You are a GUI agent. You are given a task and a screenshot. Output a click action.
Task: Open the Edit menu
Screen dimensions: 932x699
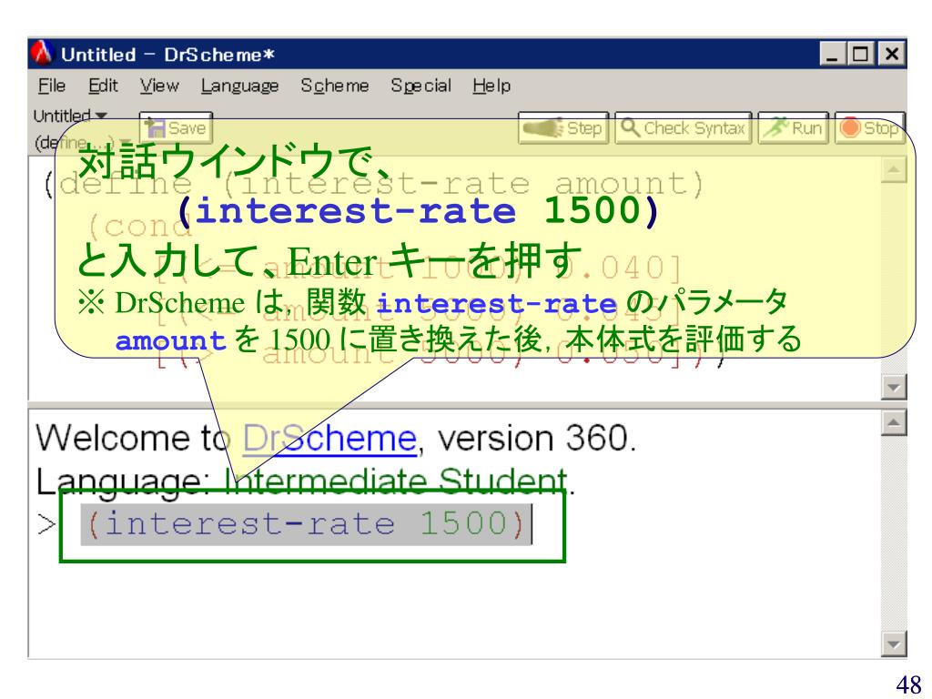(x=103, y=86)
